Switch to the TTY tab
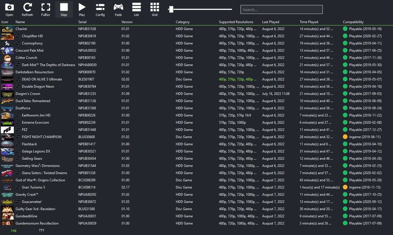The width and height of the screenshot is (393, 235). tap(42, 230)
